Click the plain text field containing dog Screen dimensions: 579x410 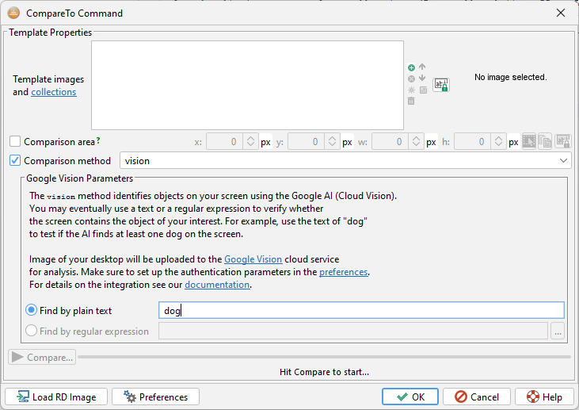pyautogui.click(x=361, y=311)
